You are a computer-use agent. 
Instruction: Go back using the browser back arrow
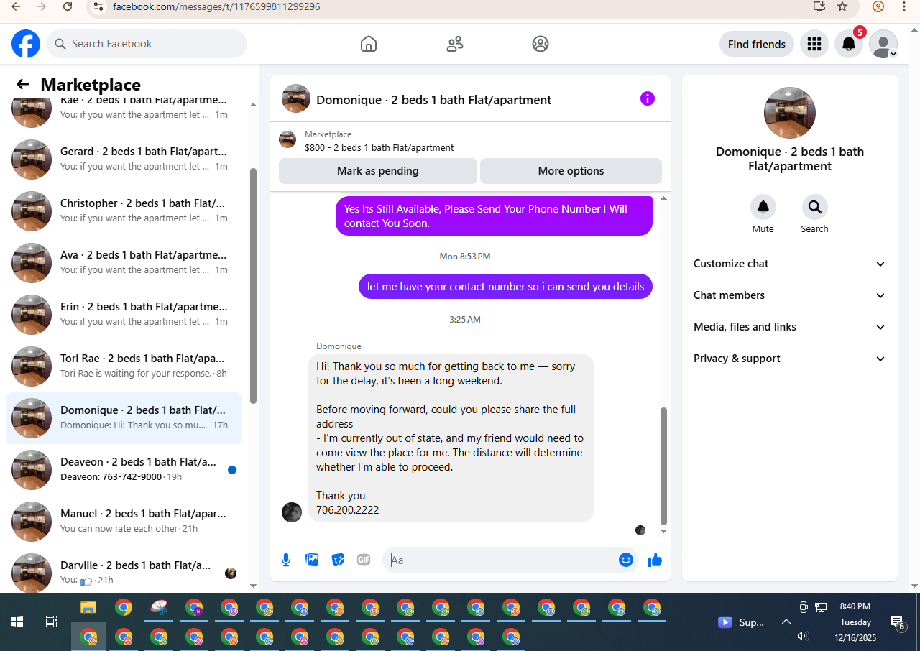[16, 6]
